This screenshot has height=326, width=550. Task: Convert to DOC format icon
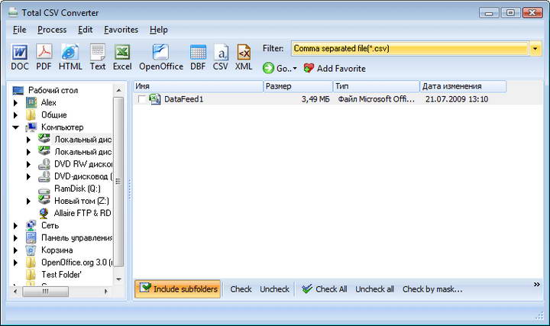[20, 52]
